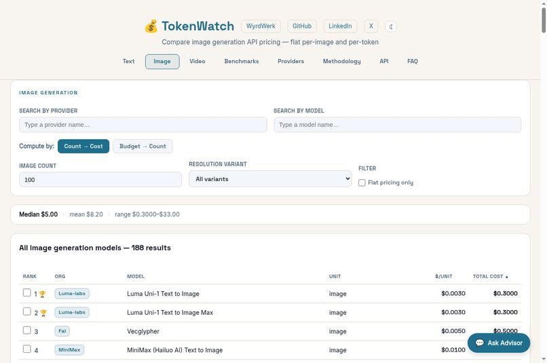
Task: Click the Luma-labs tag in rank 2
Action: click(x=72, y=312)
